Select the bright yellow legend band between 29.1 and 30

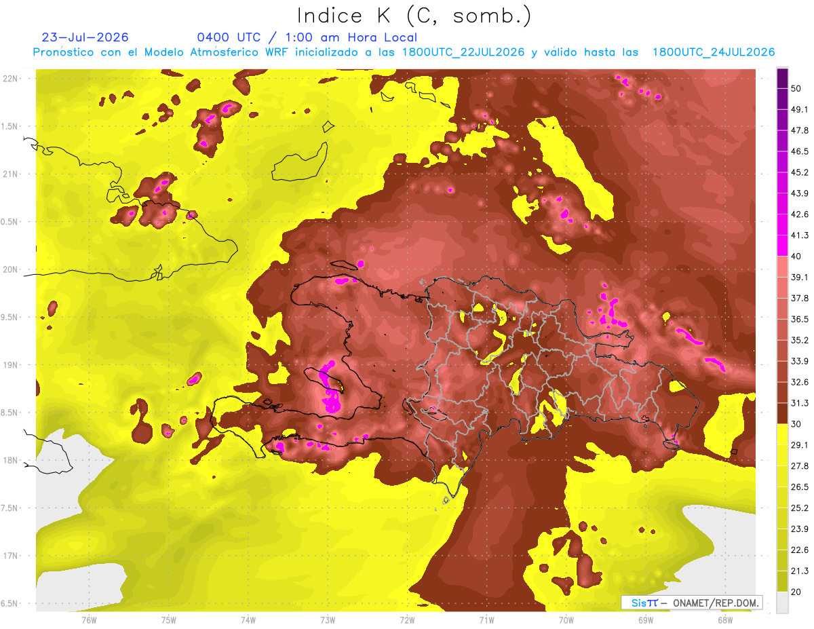[782, 434]
